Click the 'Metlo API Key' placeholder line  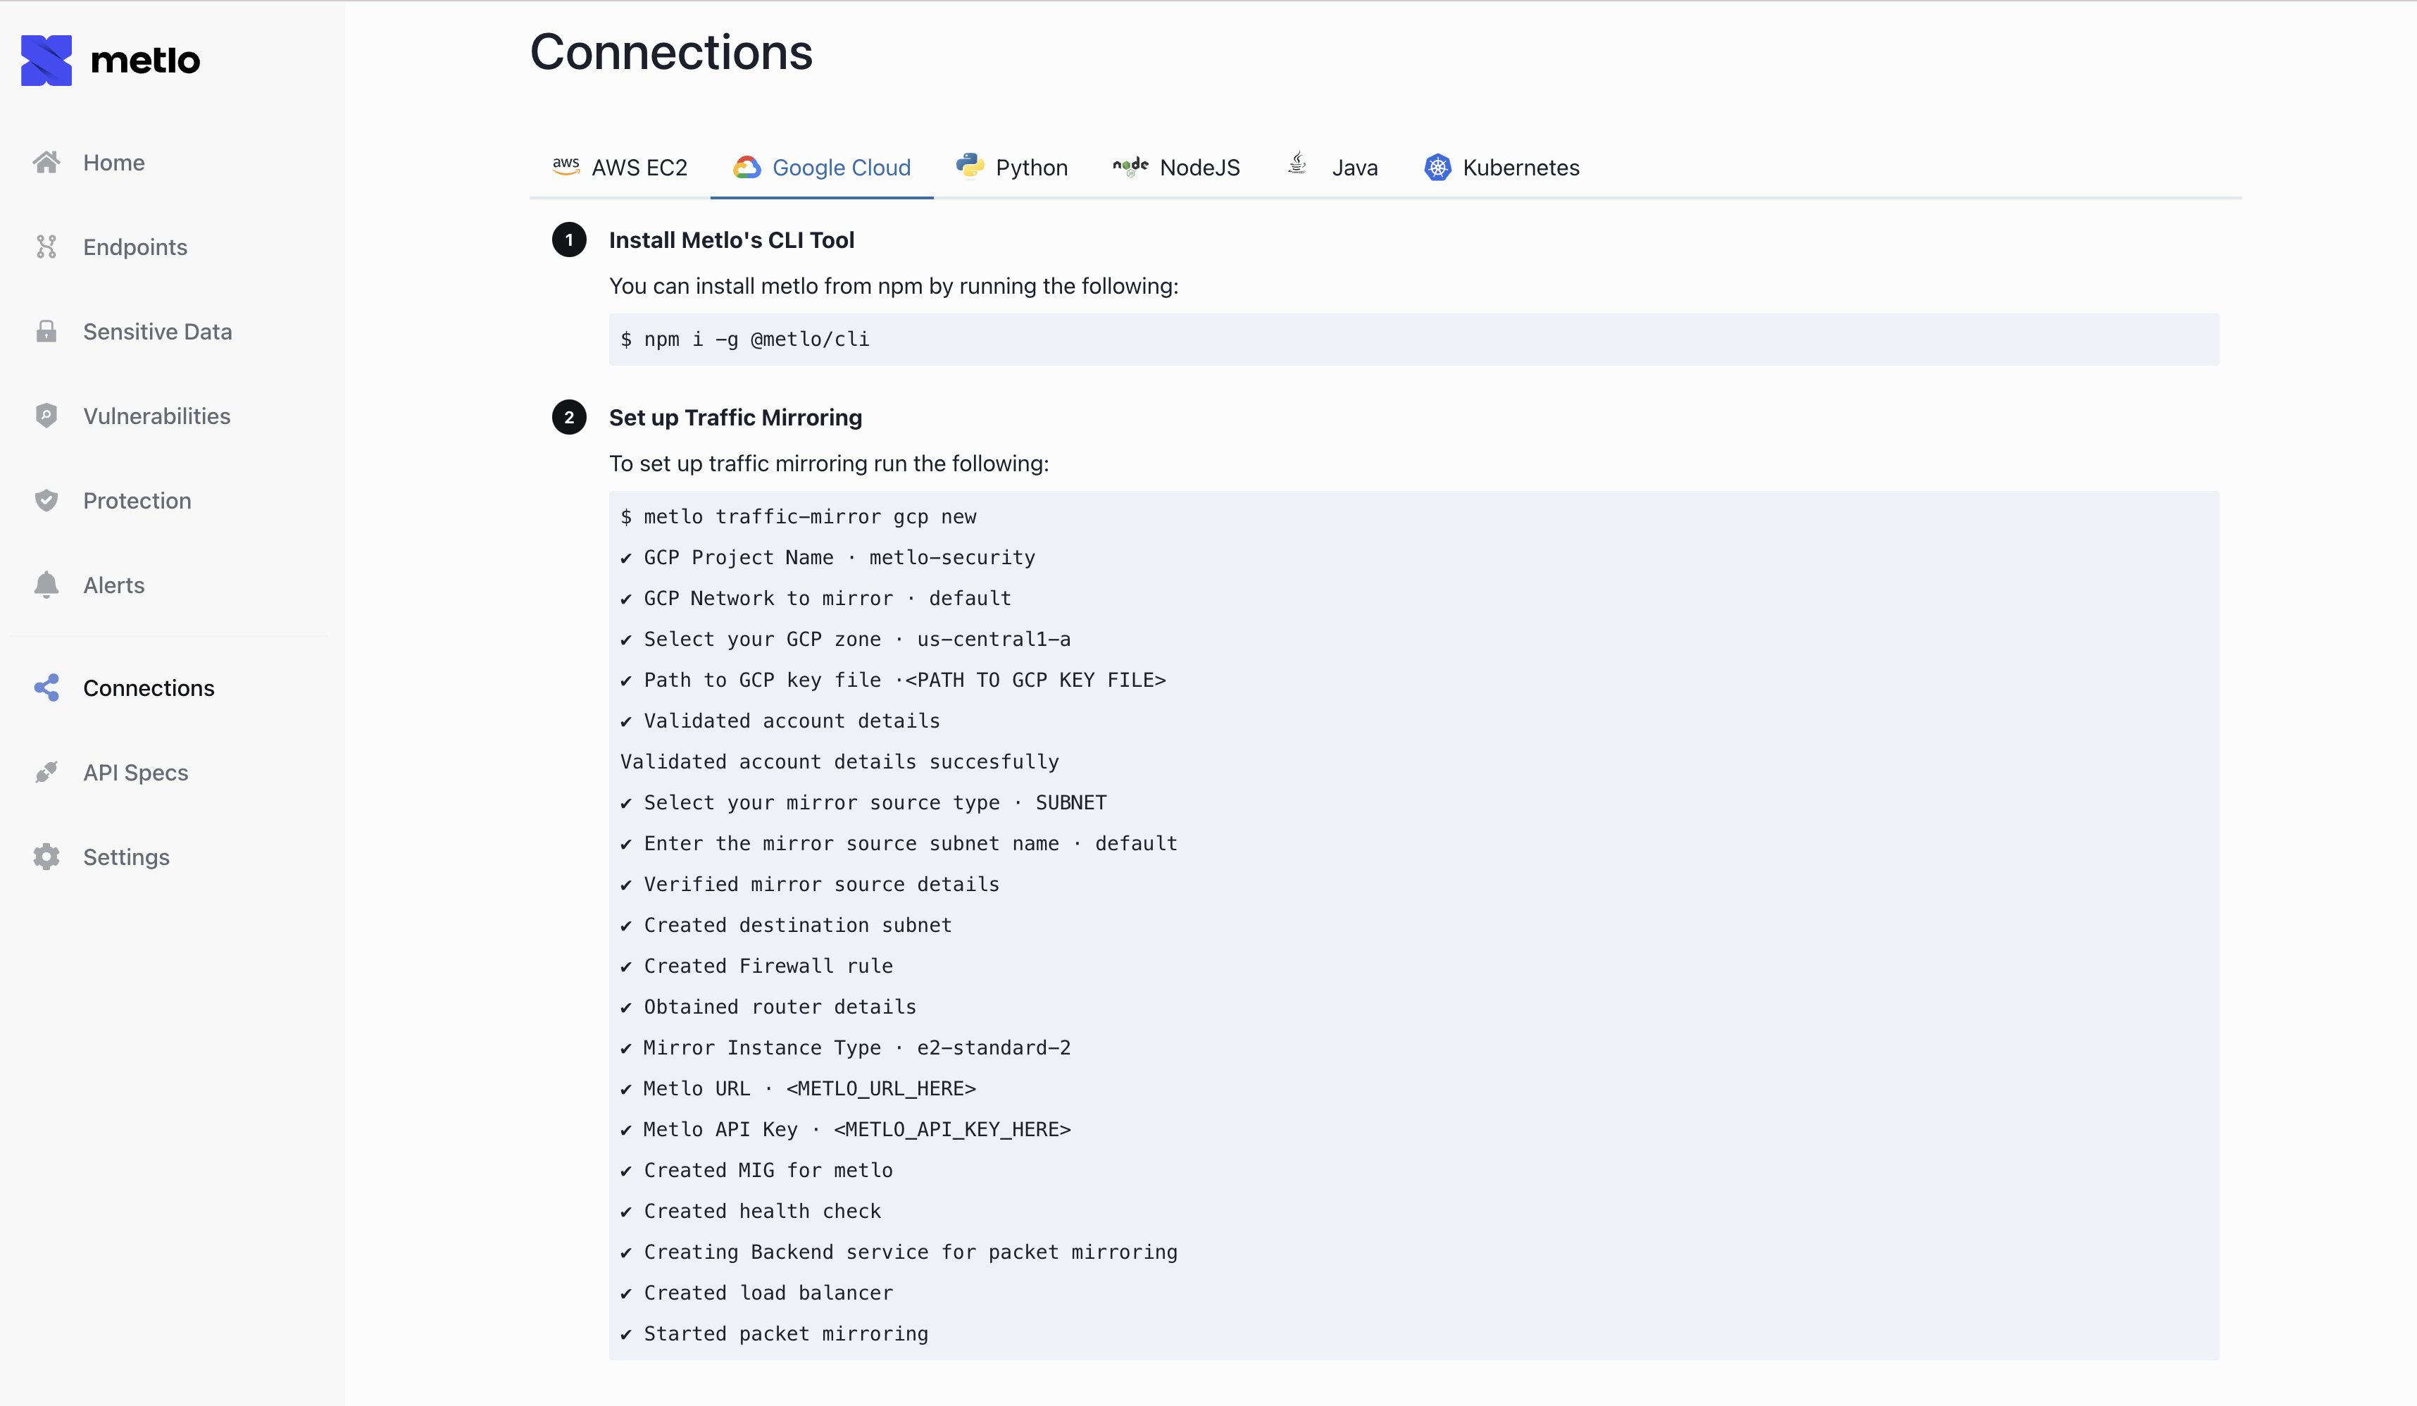846,1129
